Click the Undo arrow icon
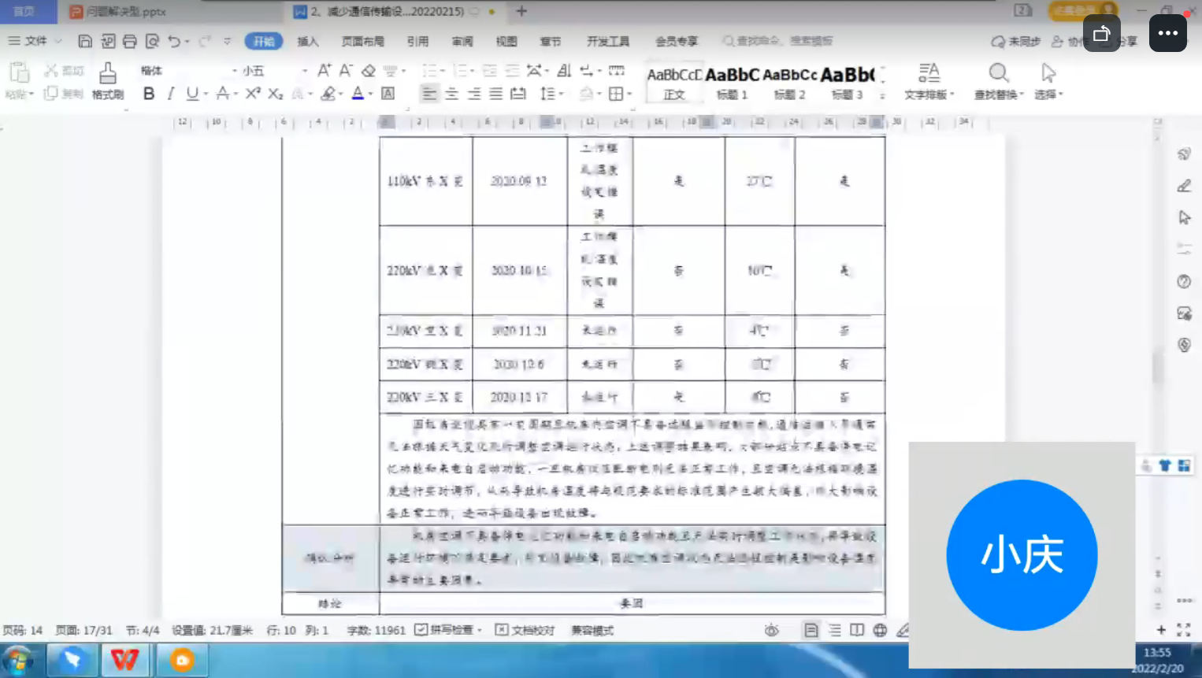This screenshot has height=678, width=1202. [174, 41]
